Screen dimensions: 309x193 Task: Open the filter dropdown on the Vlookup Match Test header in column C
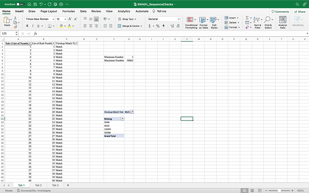(76, 43)
